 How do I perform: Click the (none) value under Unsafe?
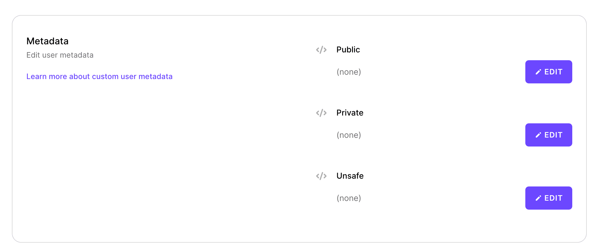349,198
